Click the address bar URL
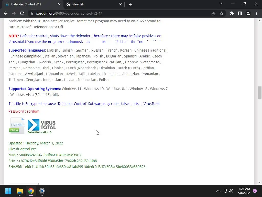Image resolution: width=262 pixels, height=197 pixels. coord(69,13)
